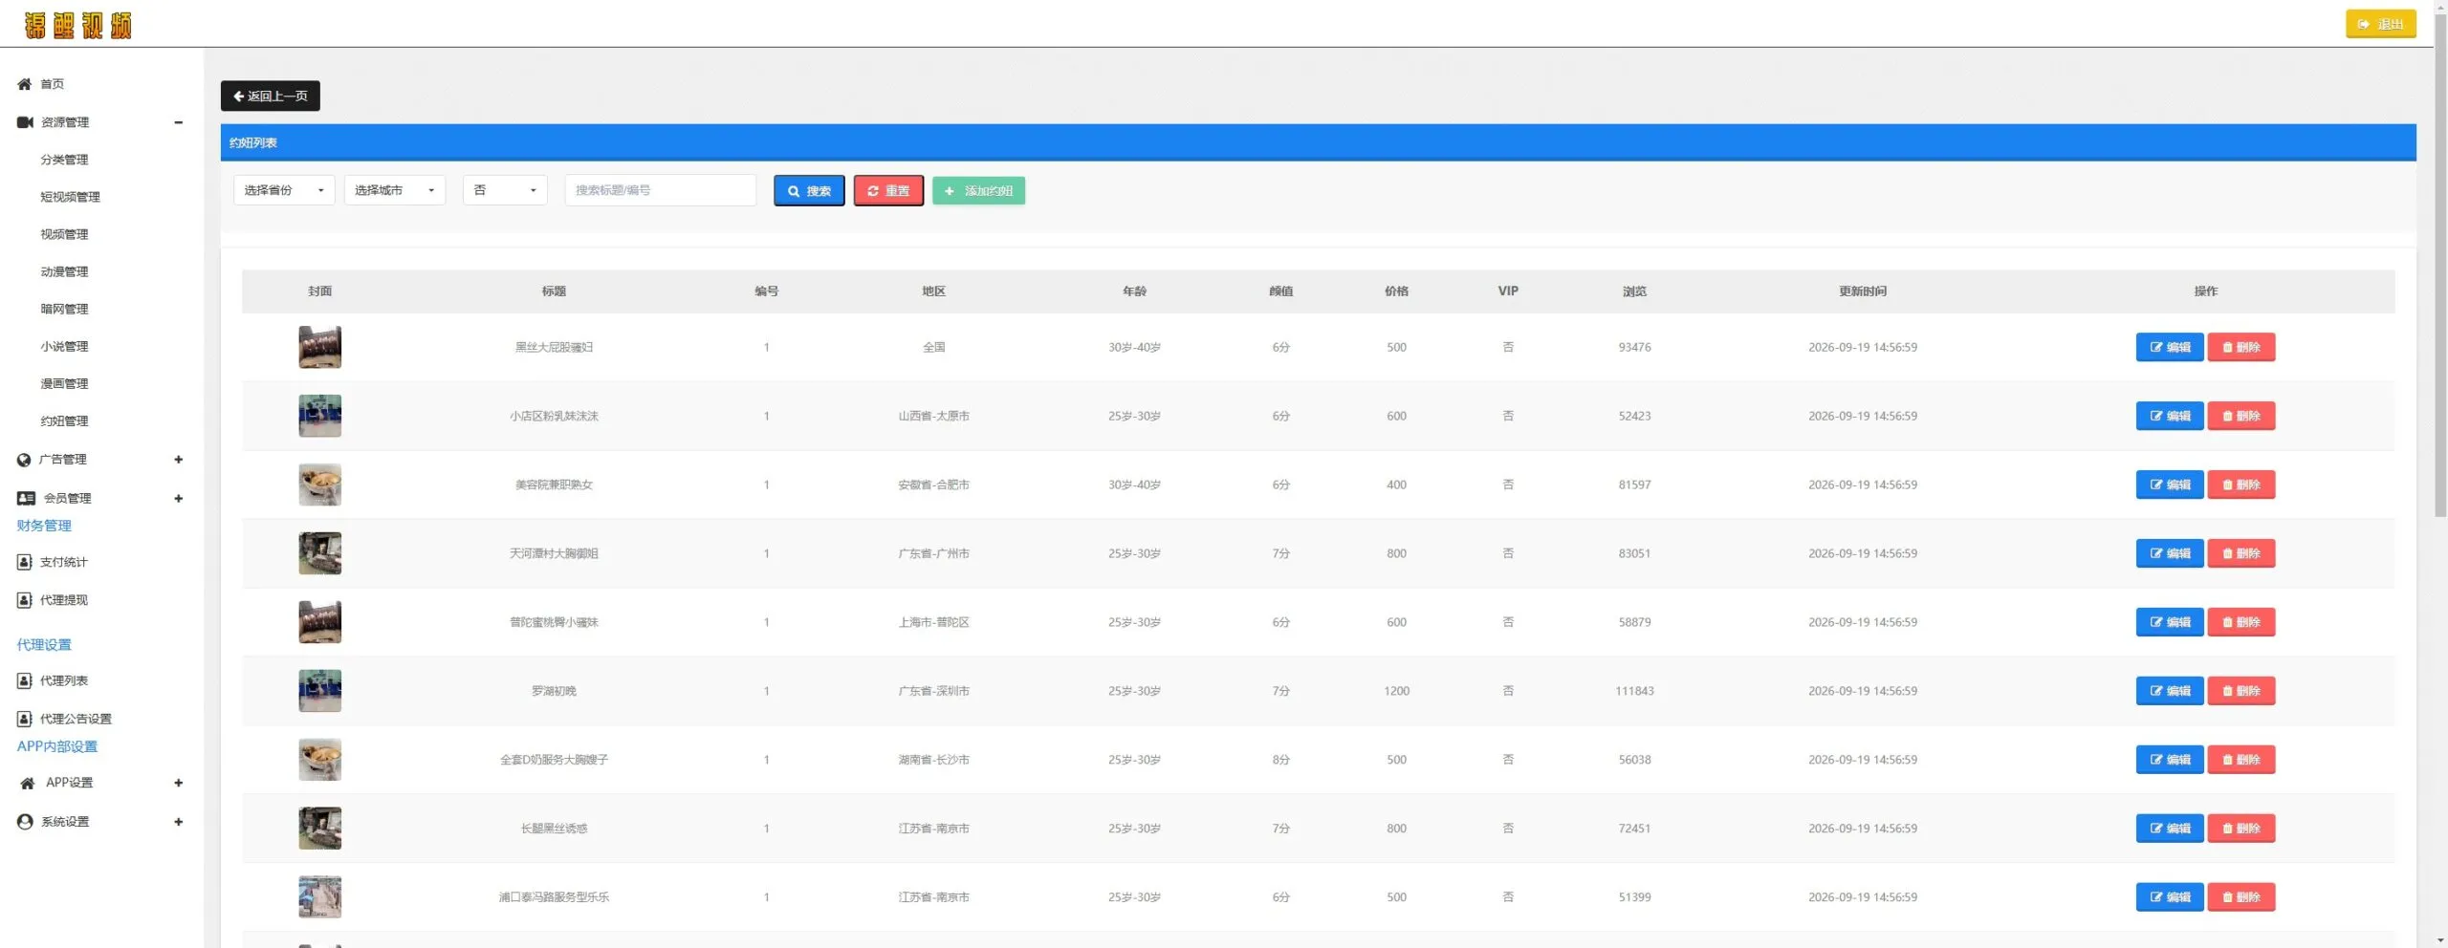
Task: Click the globe icon for 广告管理
Action: (24, 460)
